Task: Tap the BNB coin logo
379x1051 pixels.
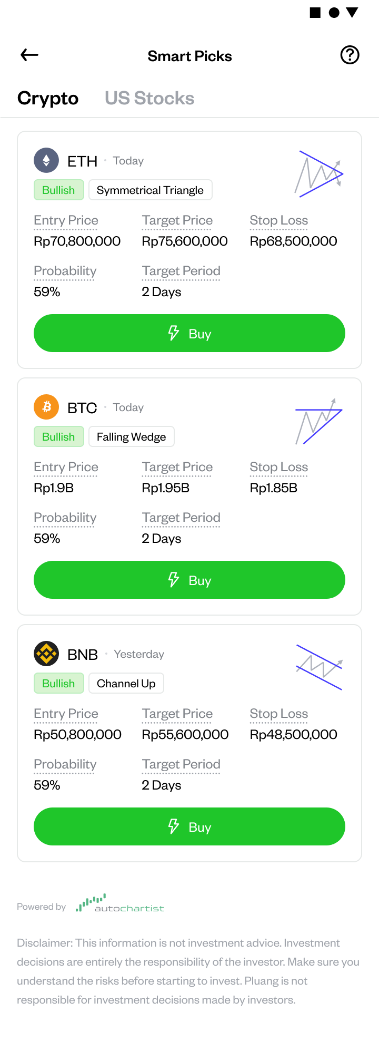Action: coord(46,654)
